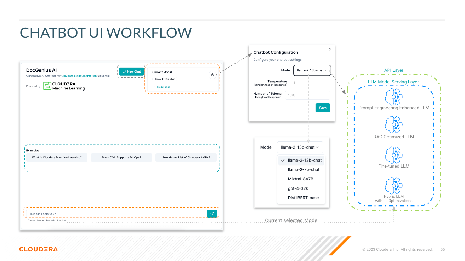Select gpt-4-32k from the model list
The width and height of the screenshot is (465, 261).
[301, 188]
